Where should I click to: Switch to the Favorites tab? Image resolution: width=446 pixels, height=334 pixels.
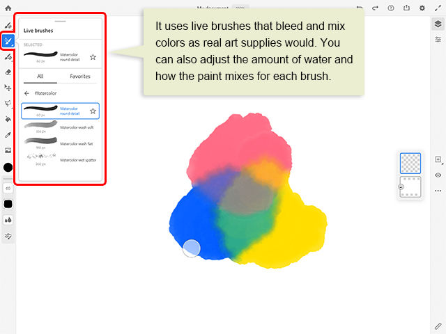click(80, 76)
